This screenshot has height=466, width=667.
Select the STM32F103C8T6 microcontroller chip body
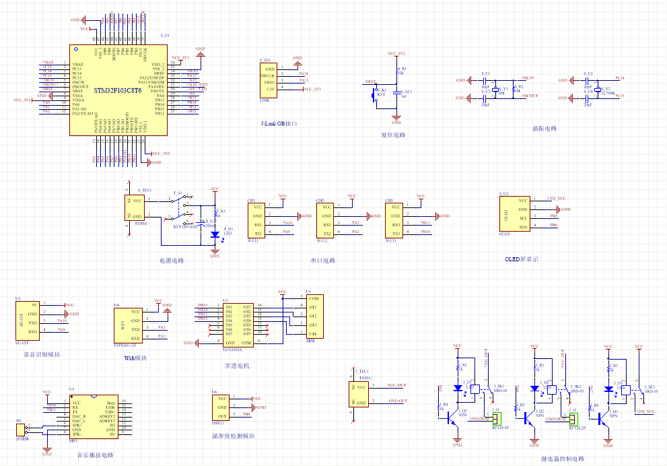click(118, 90)
